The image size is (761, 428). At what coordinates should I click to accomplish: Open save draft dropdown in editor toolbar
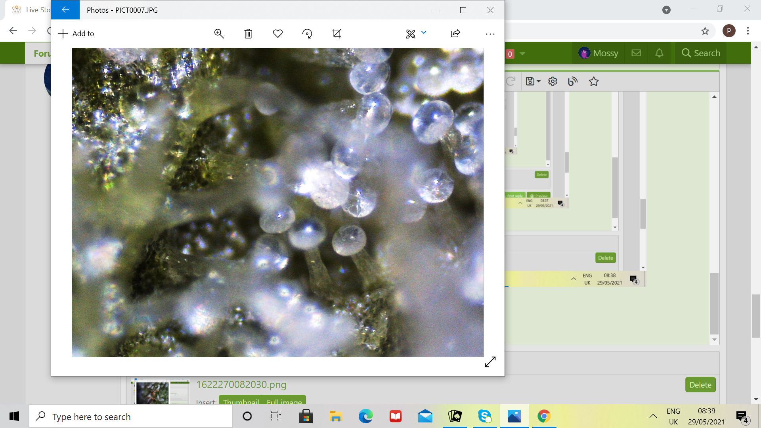pyautogui.click(x=533, y=81)
